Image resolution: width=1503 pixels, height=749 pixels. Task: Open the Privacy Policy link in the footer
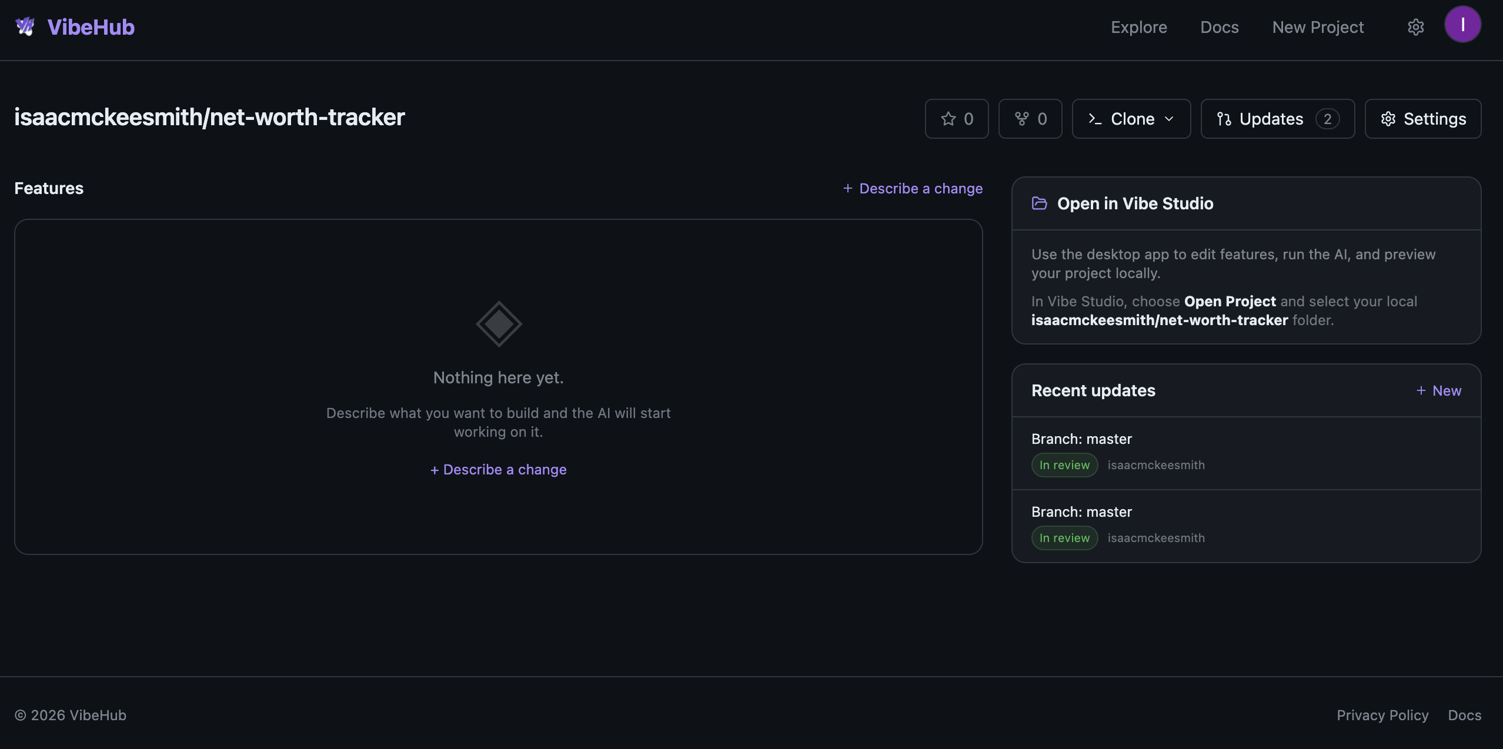point(1382,715)
